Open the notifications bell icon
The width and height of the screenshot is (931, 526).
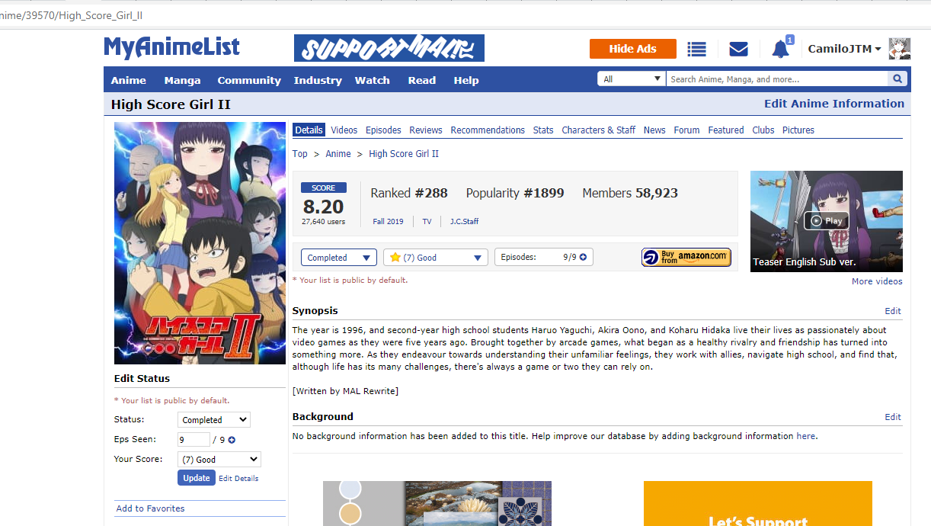click(x=780, y=50)
